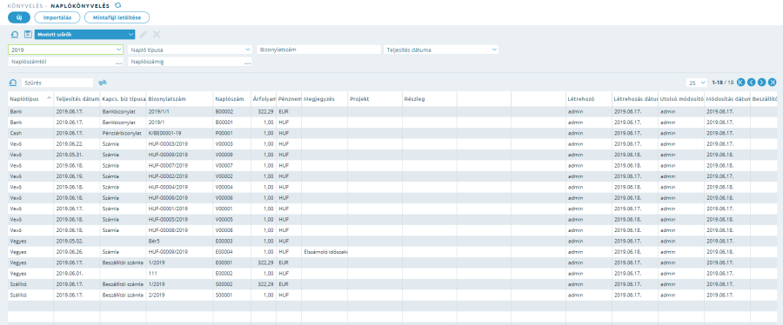Image resolution: width=783 pixels, height=325 pixels.
Task: Click the Importálás button
Action: (57, 17)
